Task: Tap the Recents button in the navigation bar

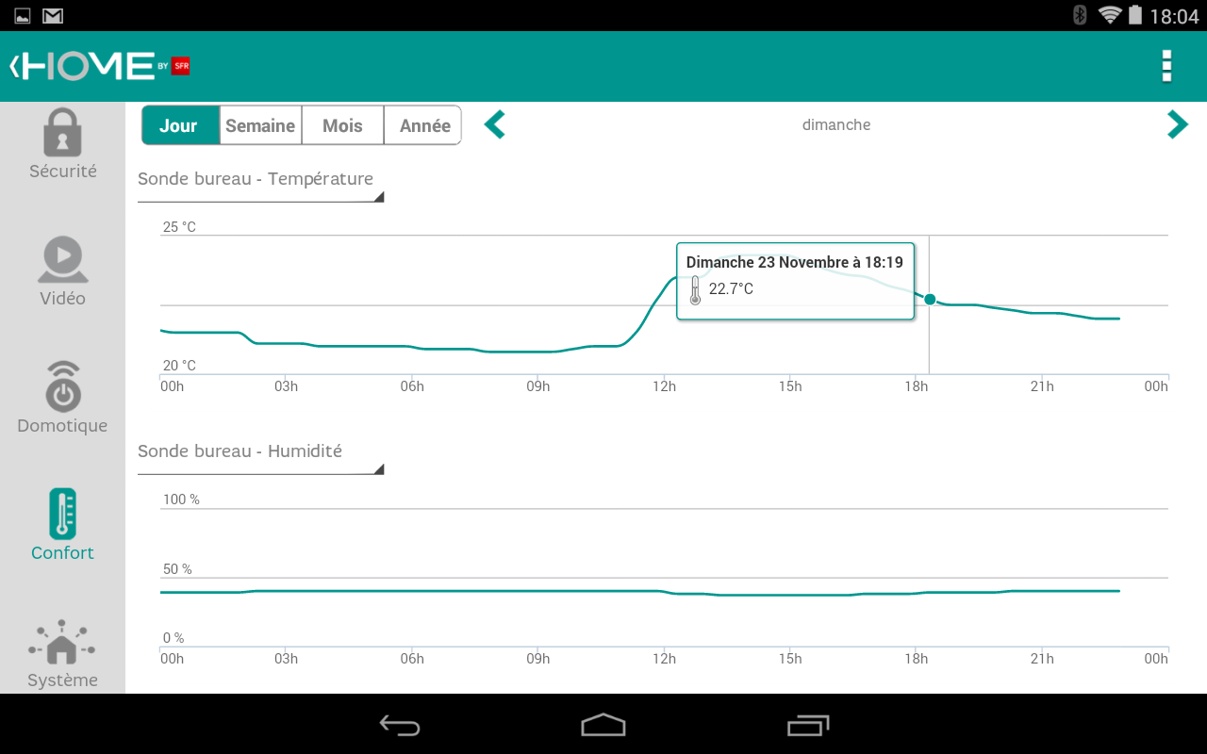Action: click(x=807, y=726)
